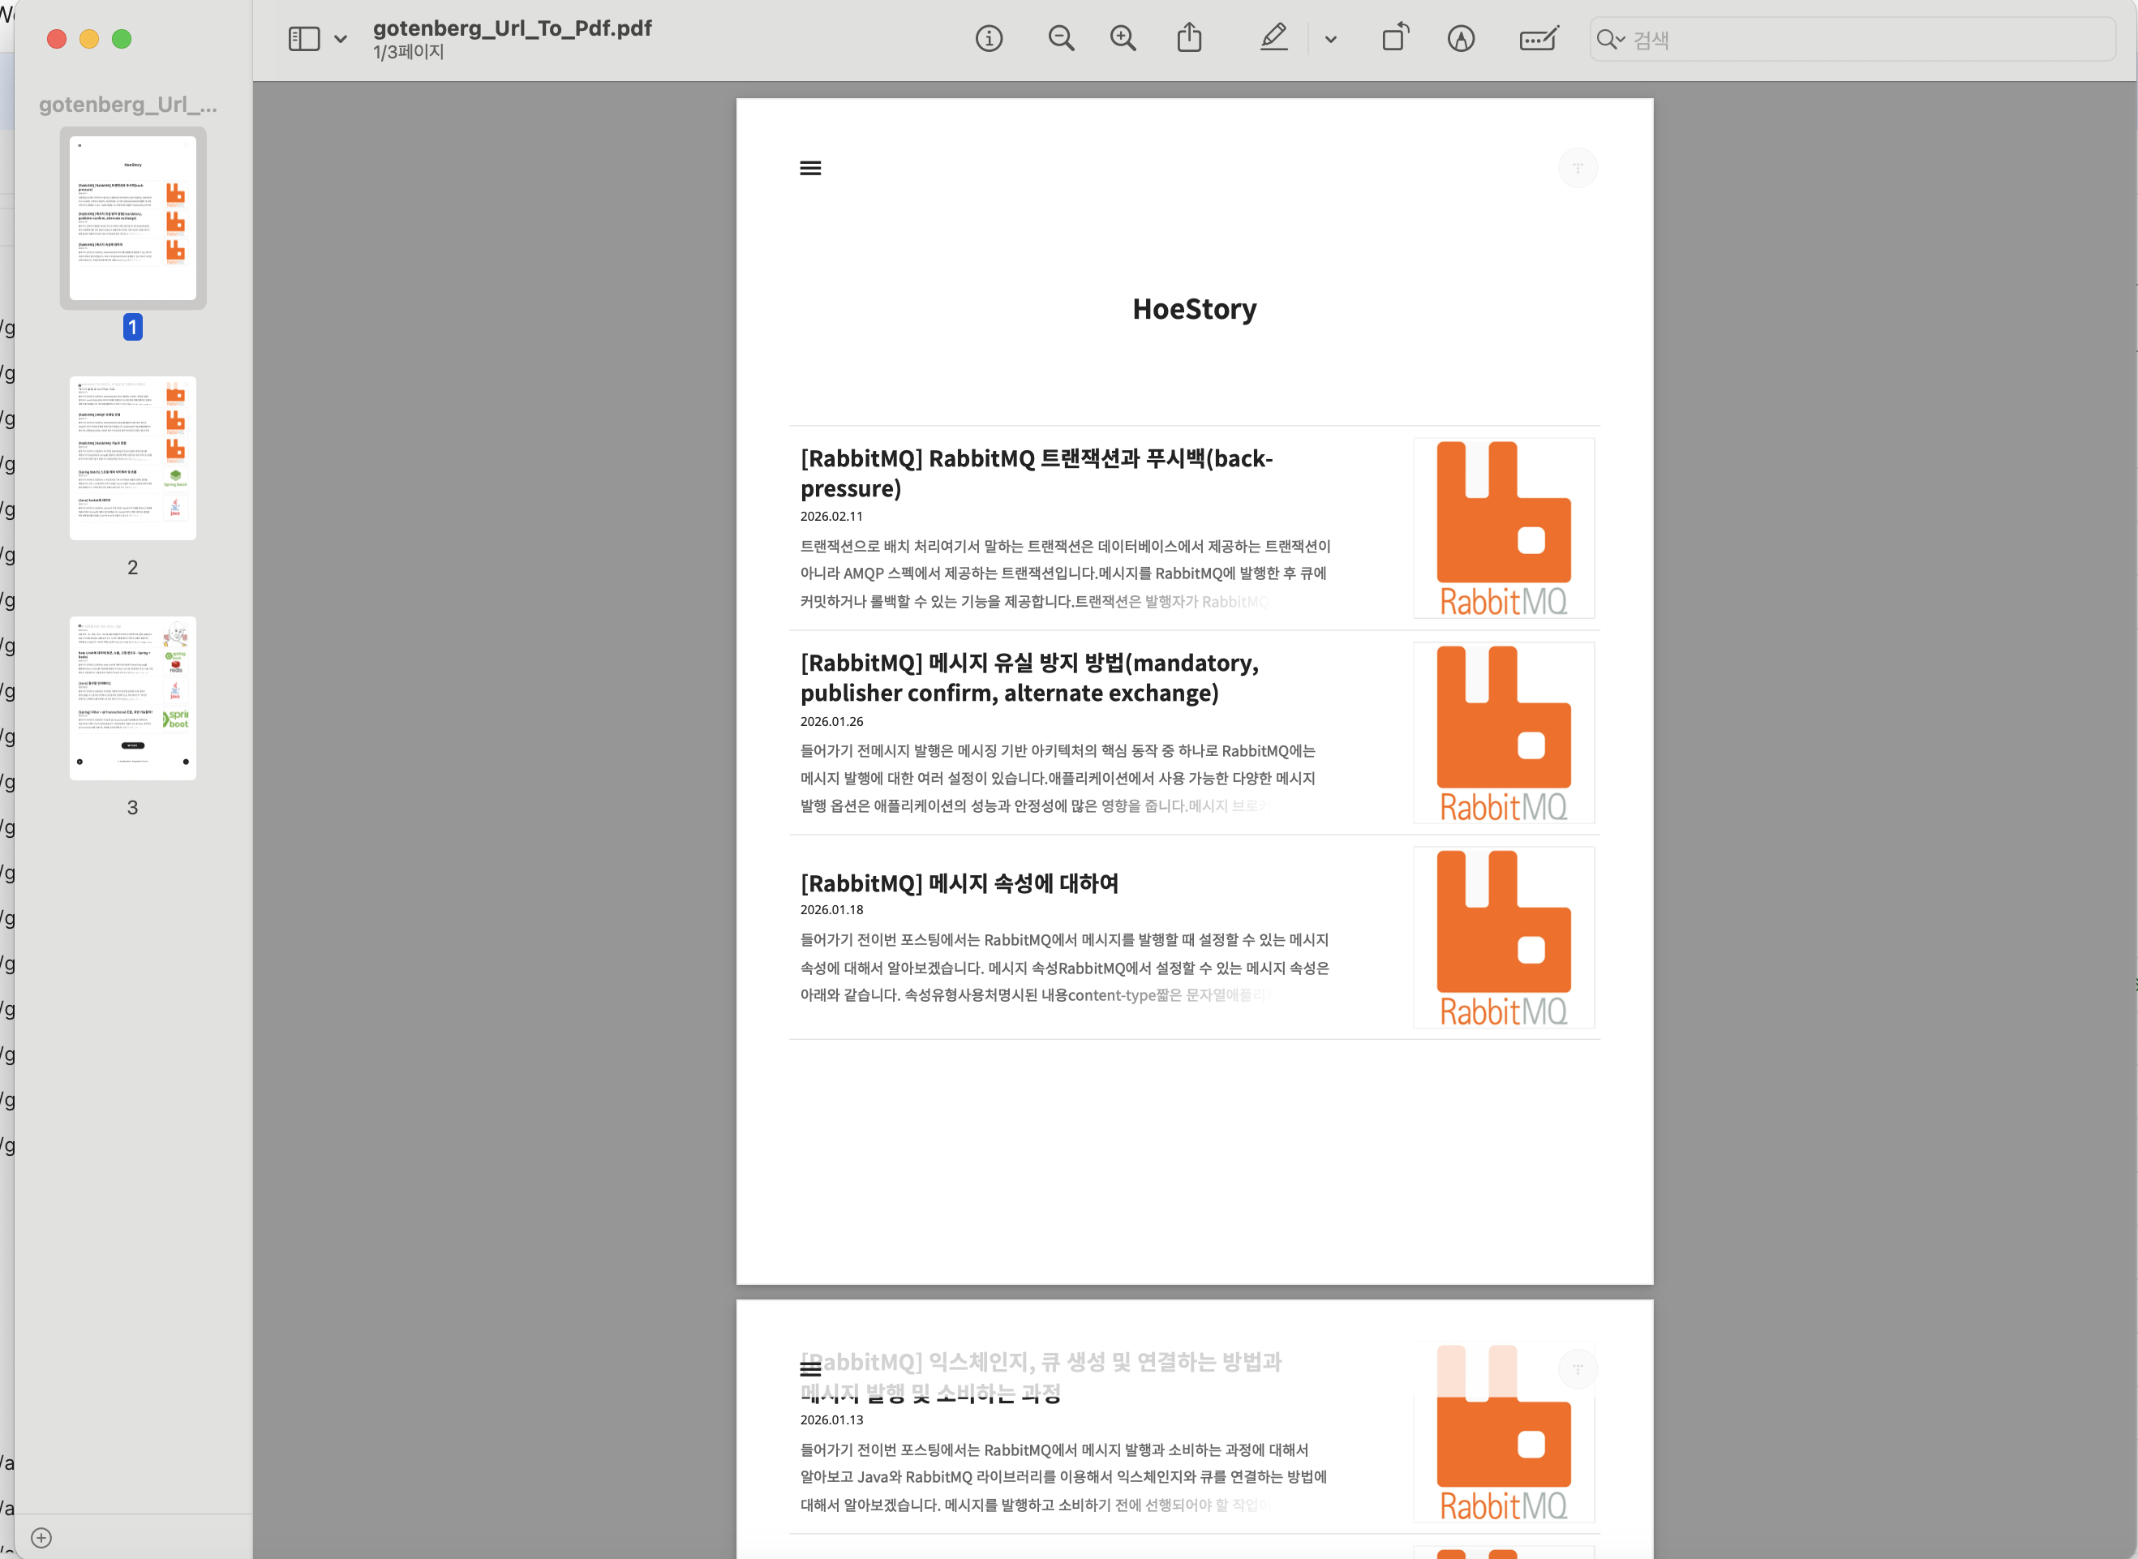Click the RabbitMQ logo on page two
This screenshot has height=1559, width=2138.
pos(1504,1432)
